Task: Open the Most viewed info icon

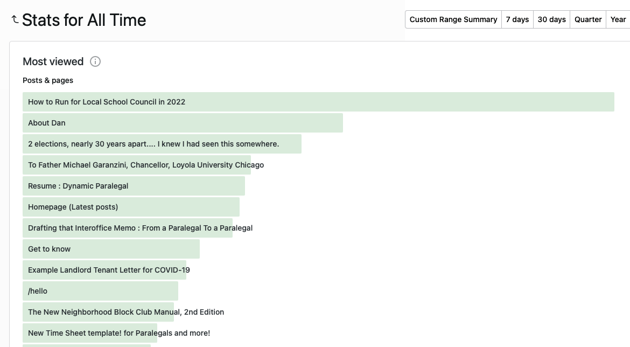Action: point(95,61)
